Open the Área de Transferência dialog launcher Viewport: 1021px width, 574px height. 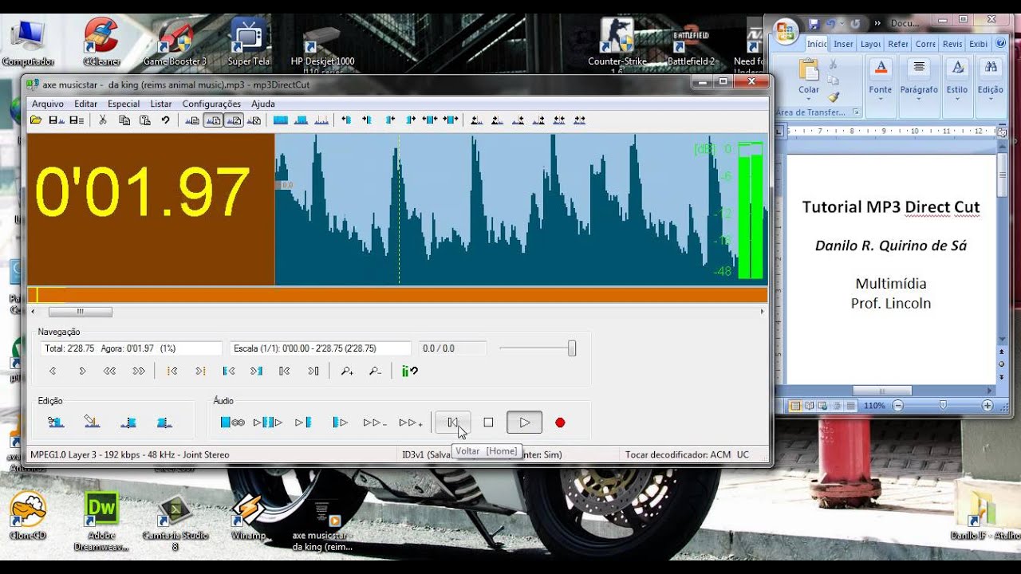coord(856,112)
